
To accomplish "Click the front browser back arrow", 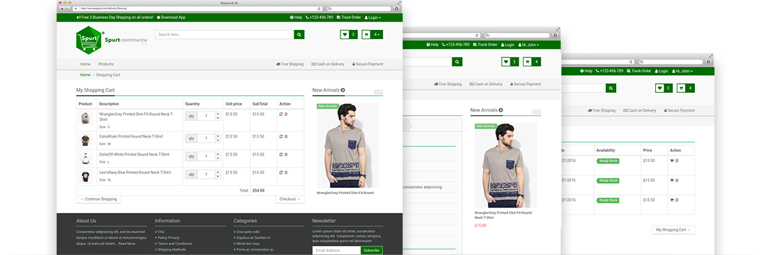I will tap(62, 8).
